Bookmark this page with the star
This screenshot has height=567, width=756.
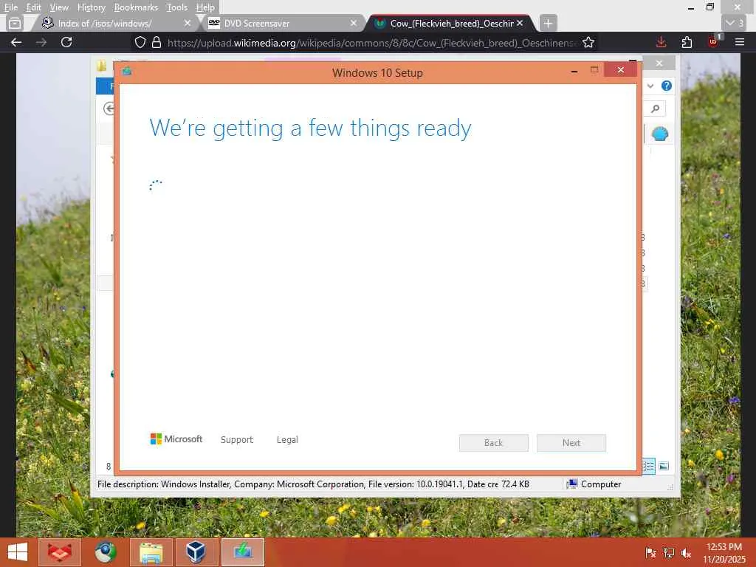[588, 42]
